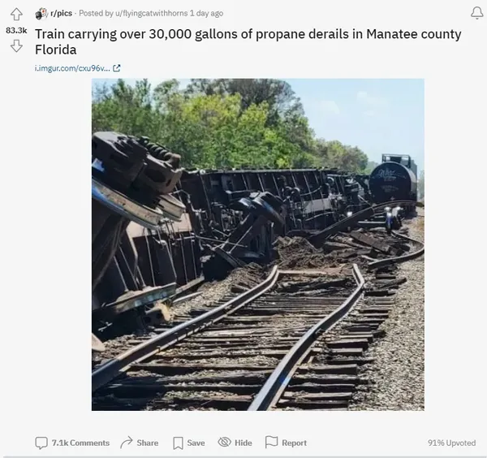This screenshot has height=458, width=487.
Task: Click the Hide eye icon
Action: [224, 442]
